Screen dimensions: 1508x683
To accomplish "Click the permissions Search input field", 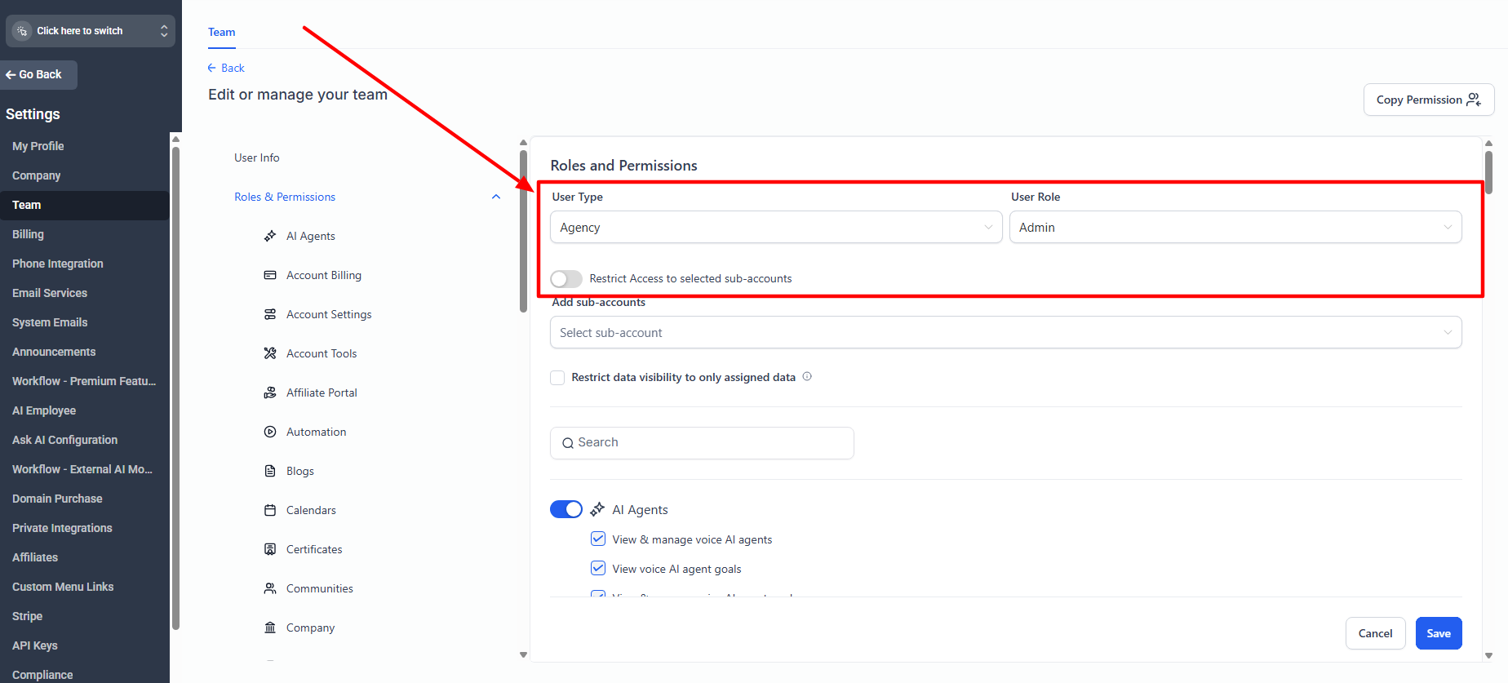I will pyautogui.click(x=702, y=443).
